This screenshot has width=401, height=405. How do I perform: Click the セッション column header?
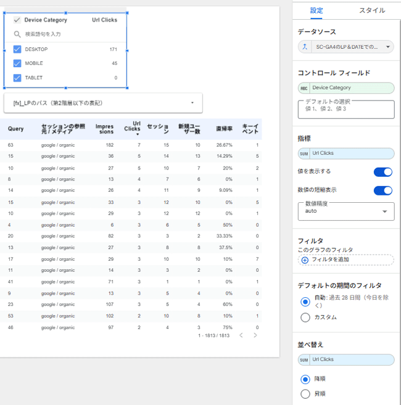point(158,129)
